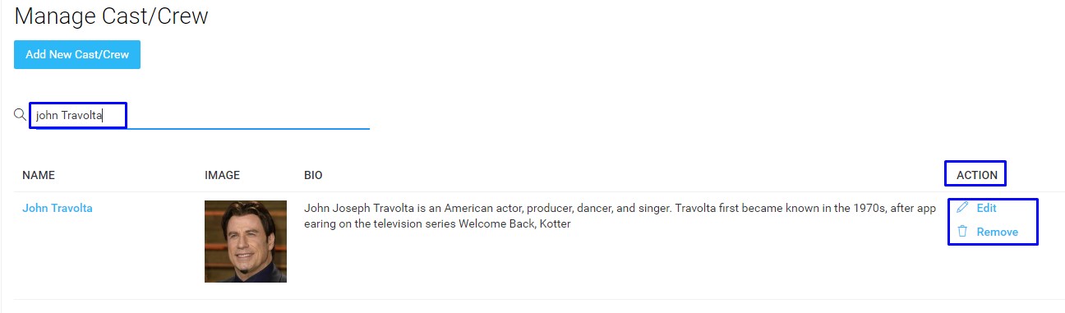Focus the search field containing john Travolta
This screenshot has width=1065, height=313.
tap(200, 116)
